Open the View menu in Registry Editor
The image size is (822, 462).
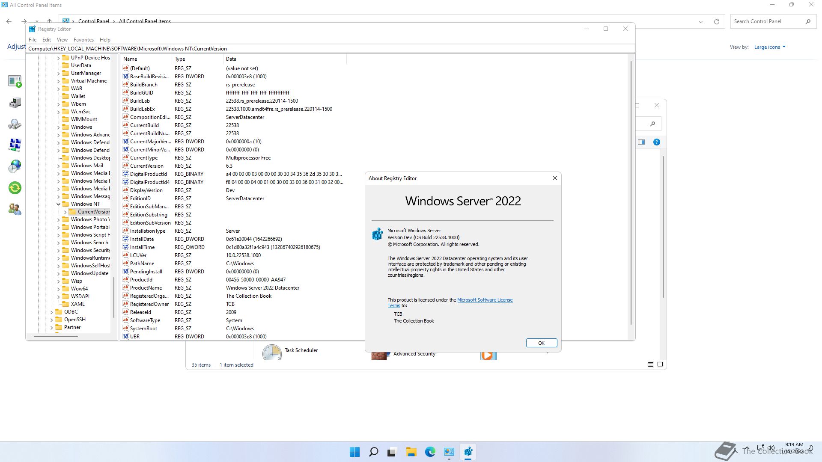[x=62, y=39]
